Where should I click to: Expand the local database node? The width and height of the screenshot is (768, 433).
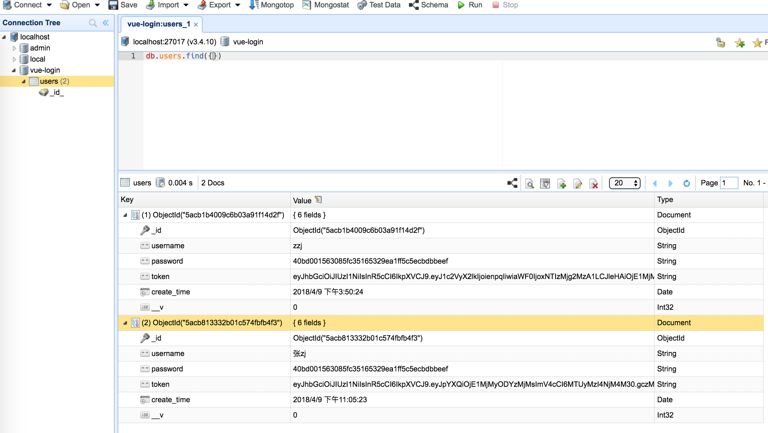[14, 59]
